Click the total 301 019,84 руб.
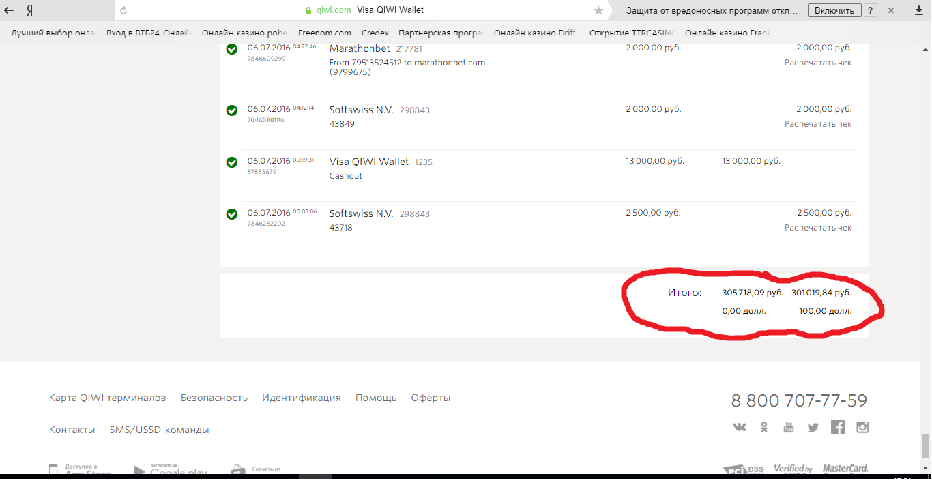 click(x=821, y=293)
